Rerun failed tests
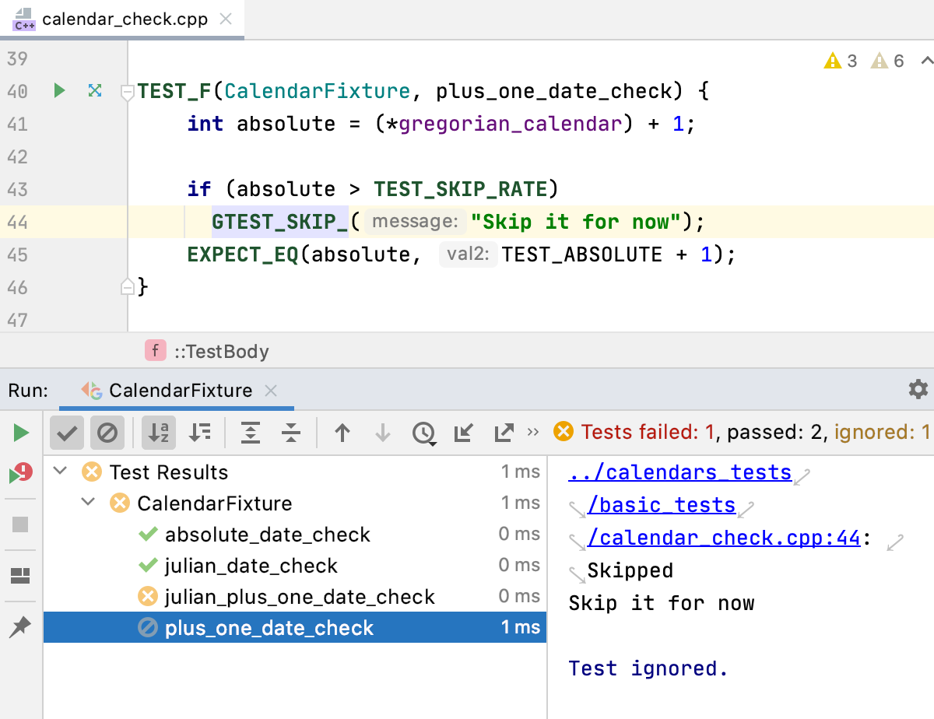The width and height of the screenshot is (934, 719). (21, 473)
